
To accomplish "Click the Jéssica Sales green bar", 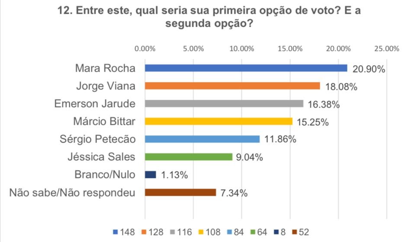I will pos(188,157).
